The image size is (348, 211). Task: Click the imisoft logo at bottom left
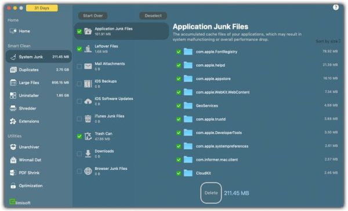tap(20, 202)
